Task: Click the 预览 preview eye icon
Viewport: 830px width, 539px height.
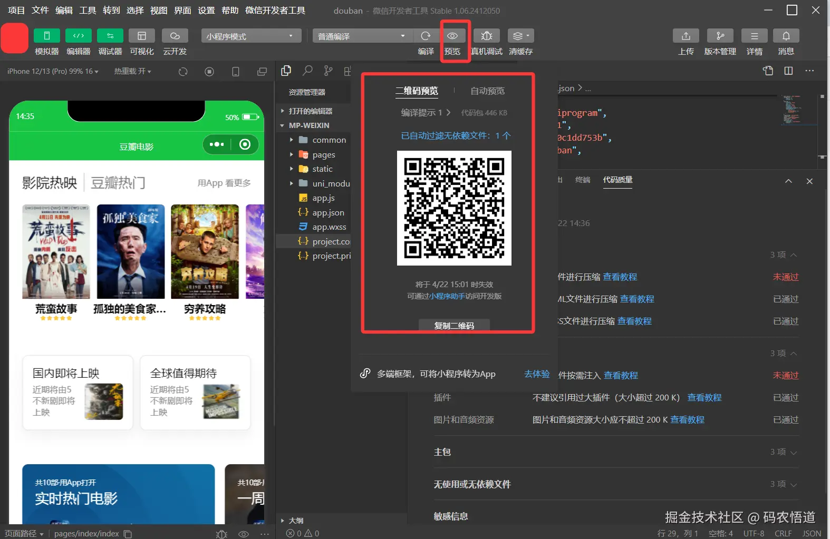Action: click(452, 36)
